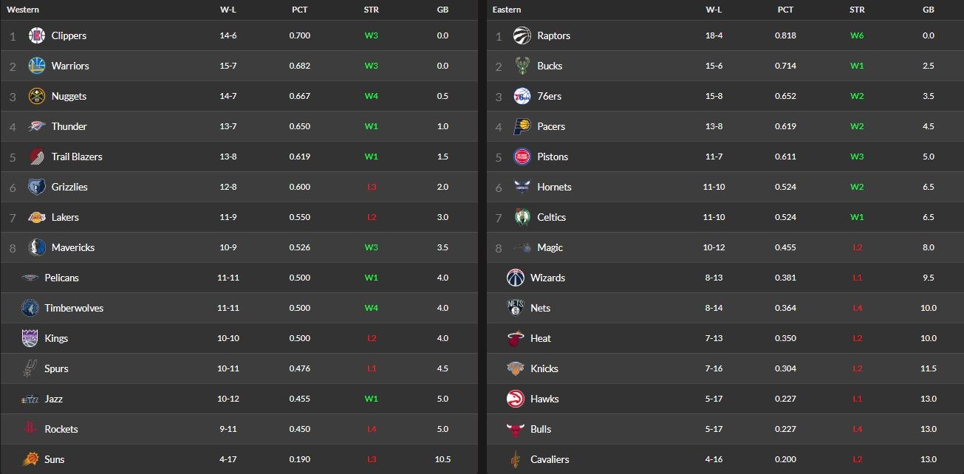Select the Eastern conference header
Viewport: 964px width, 474px height.
pyautogui.click(x=507, y=10)
